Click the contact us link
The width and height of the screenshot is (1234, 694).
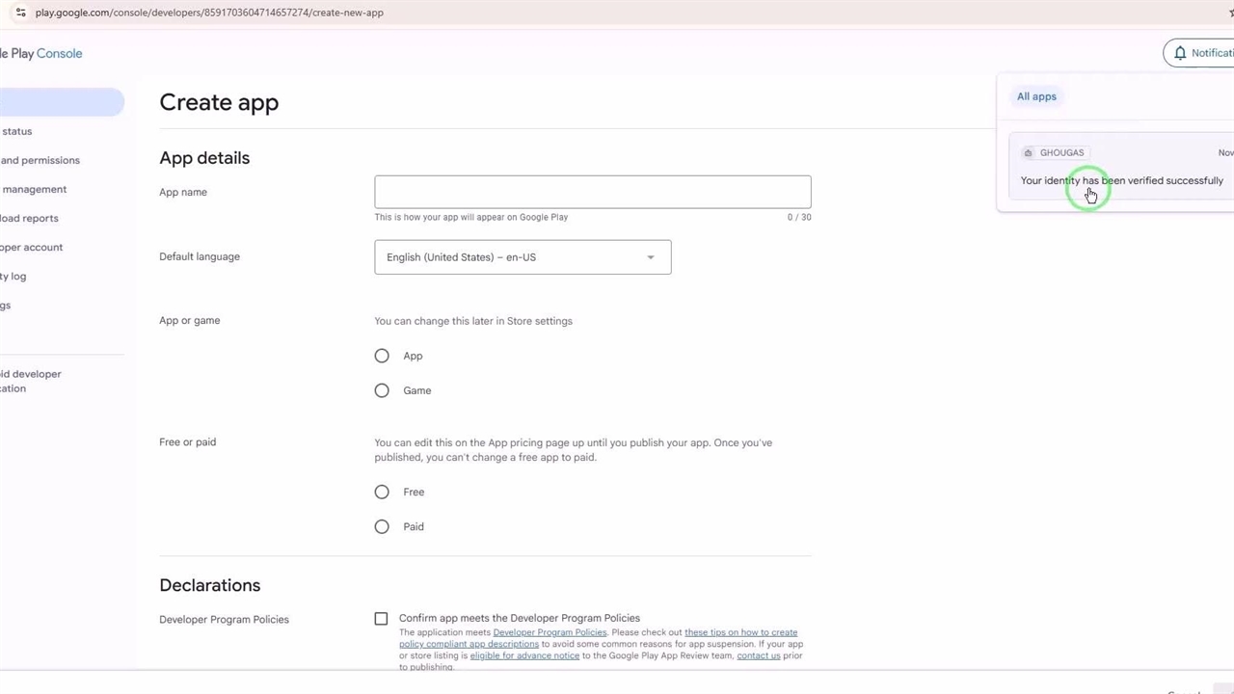(758, 655)
